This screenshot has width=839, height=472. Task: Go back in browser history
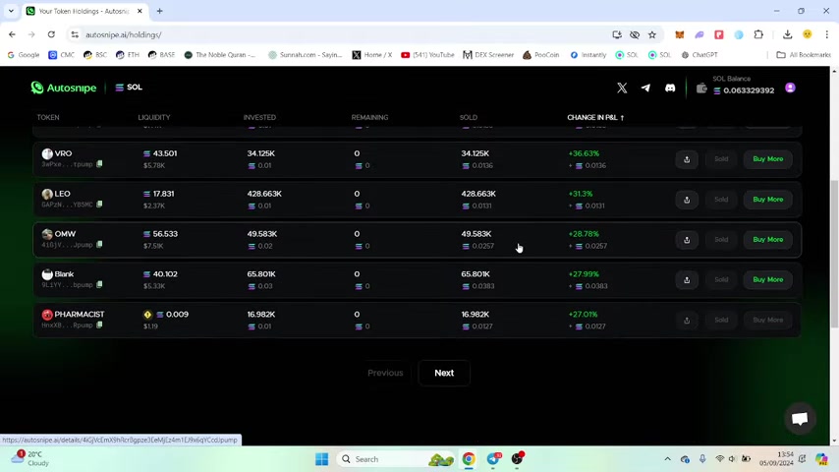click(x=13, y=34)
